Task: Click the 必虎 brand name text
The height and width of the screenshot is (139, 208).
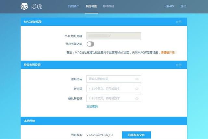Action: 37,6
